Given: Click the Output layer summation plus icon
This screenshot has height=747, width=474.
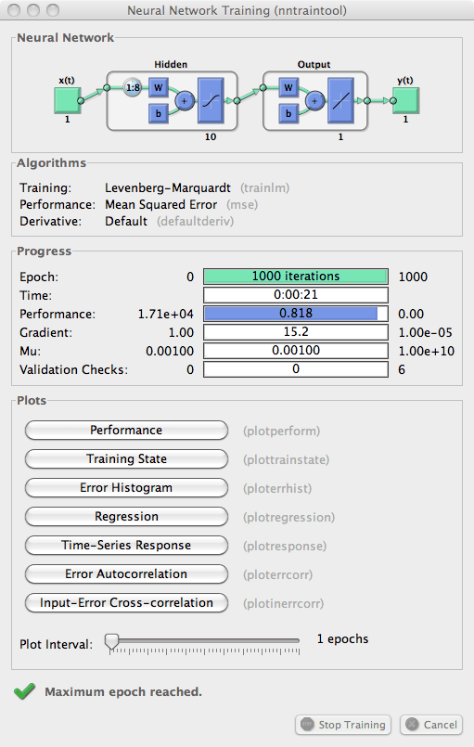Looking at the screenshot, I should click(314, 101).
